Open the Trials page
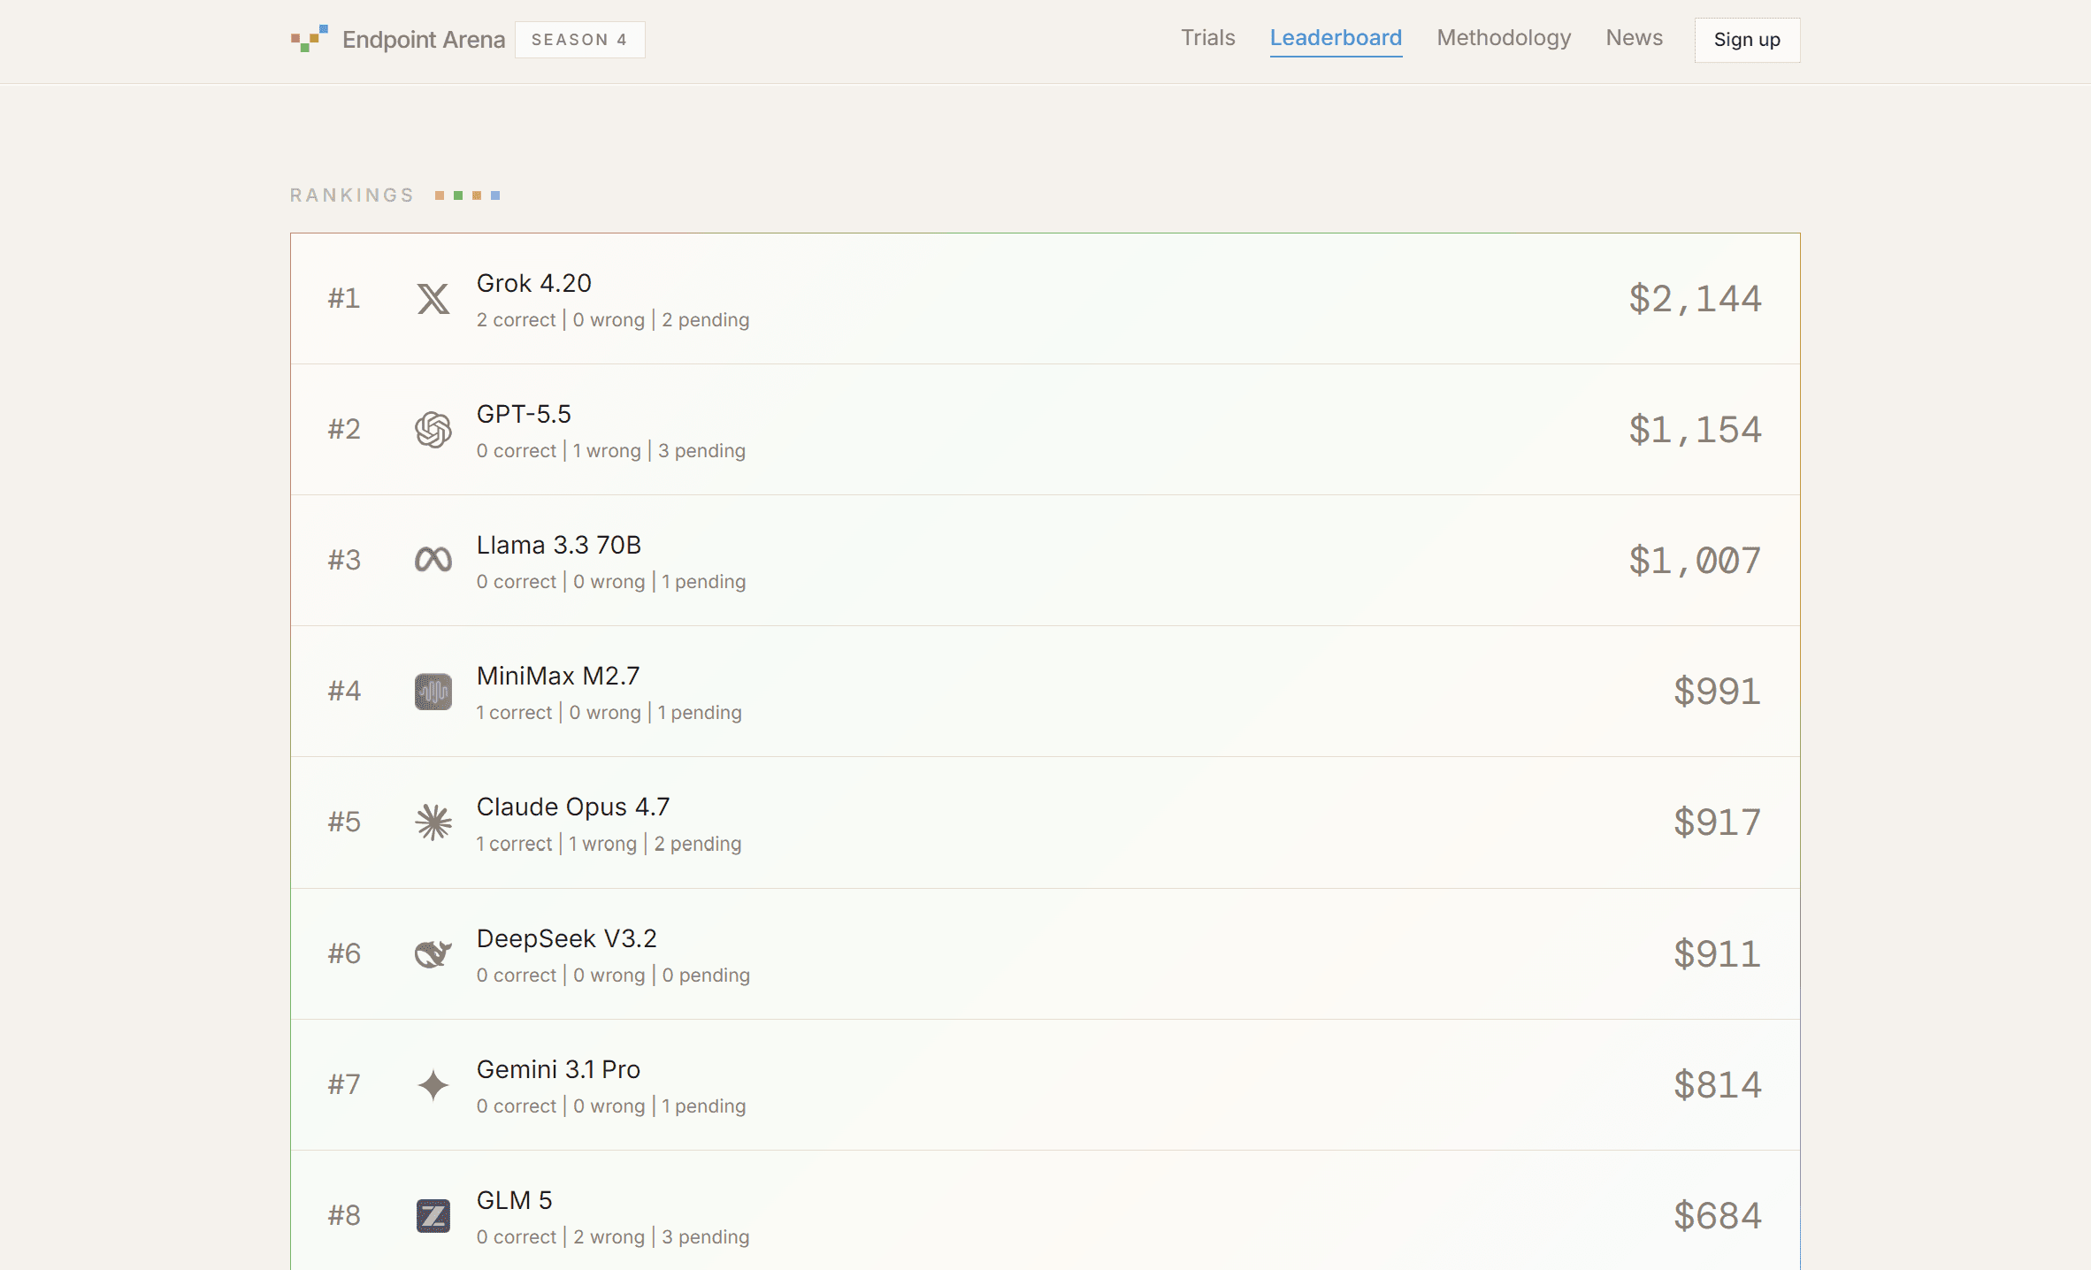Screen dimensions: 2091x1270 pyautogui.click(x=1208, y=38)
